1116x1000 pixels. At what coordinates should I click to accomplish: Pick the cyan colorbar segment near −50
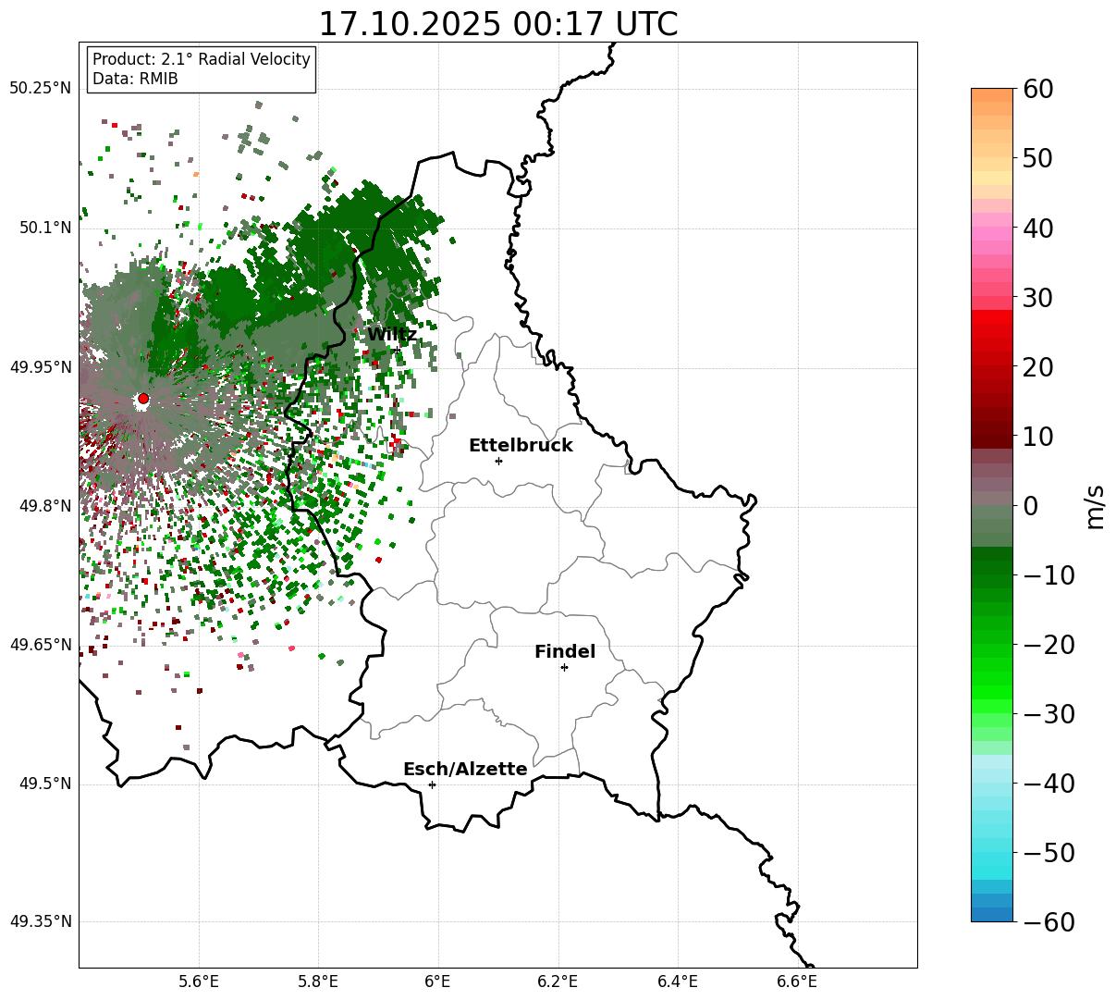click(x=992, y=853)
